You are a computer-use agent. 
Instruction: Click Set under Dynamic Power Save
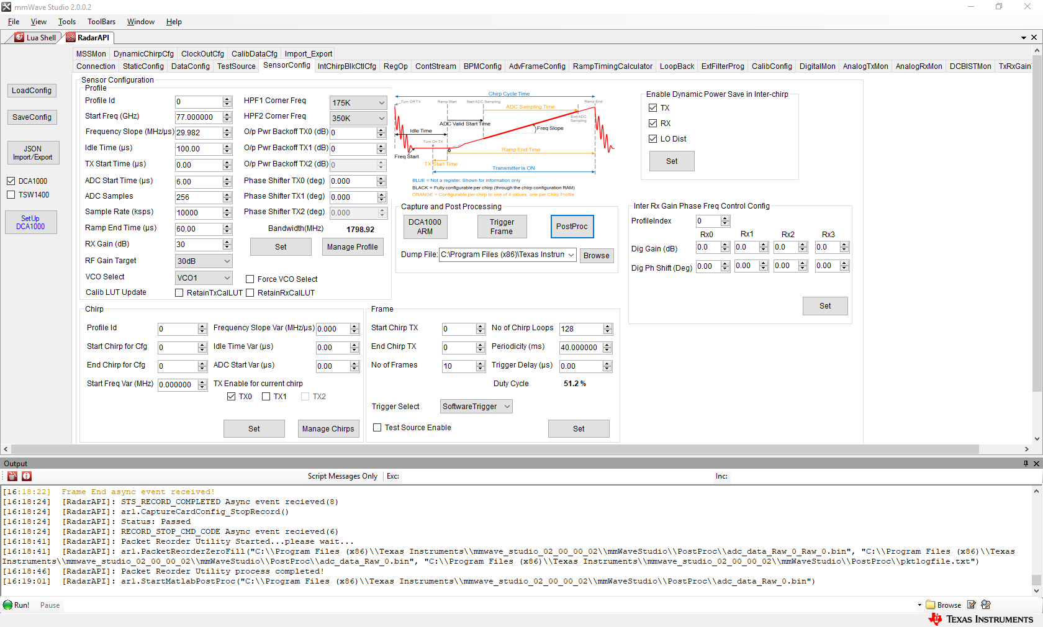tap(672, 161)
